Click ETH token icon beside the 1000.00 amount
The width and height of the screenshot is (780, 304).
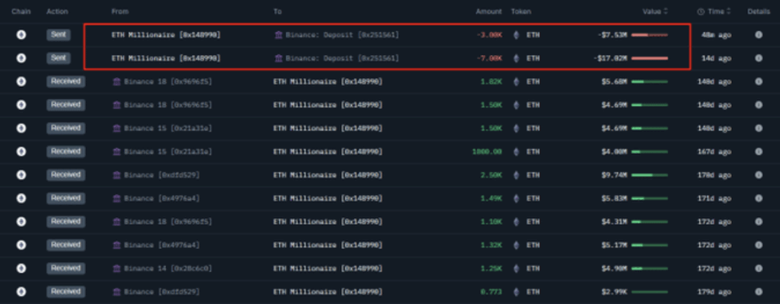516,152
